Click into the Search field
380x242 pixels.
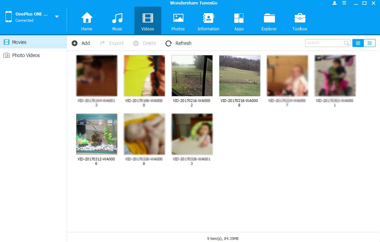[324, 43]
